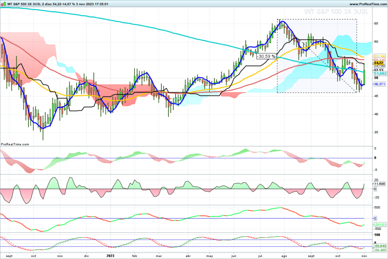Click the candlestick icon beside the chart title

(x=3, y=4)
